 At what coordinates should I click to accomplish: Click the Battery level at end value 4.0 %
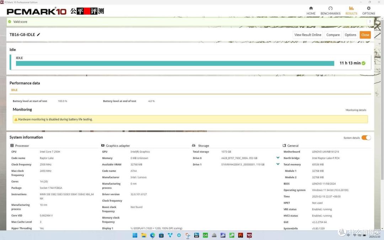151,101
